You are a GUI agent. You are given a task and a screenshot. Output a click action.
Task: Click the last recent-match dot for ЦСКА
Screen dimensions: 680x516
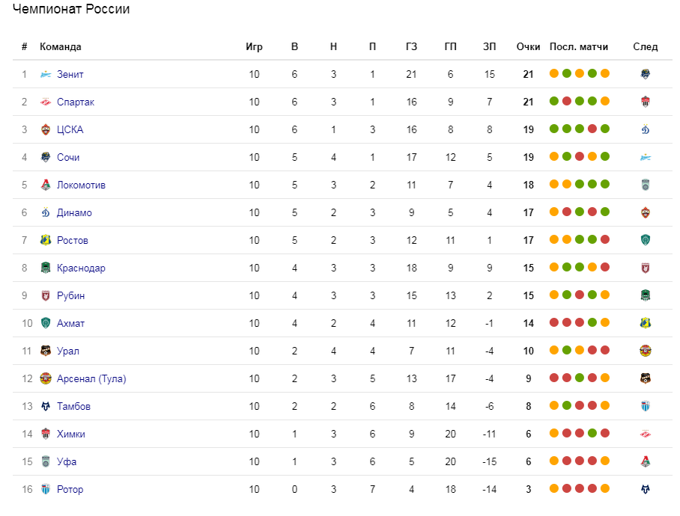605,129
